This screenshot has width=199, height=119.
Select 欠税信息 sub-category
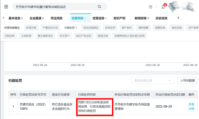pyautogui.click(x=9, y=36)
